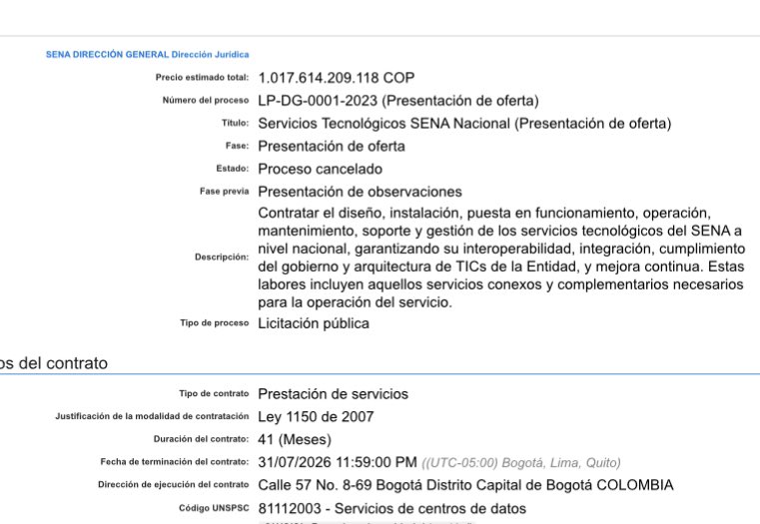Image resolution: width=760 pixels, height=524 pixels.
Task: Click the label Fecha de terminación del contrato
Action: coord(175,462)
